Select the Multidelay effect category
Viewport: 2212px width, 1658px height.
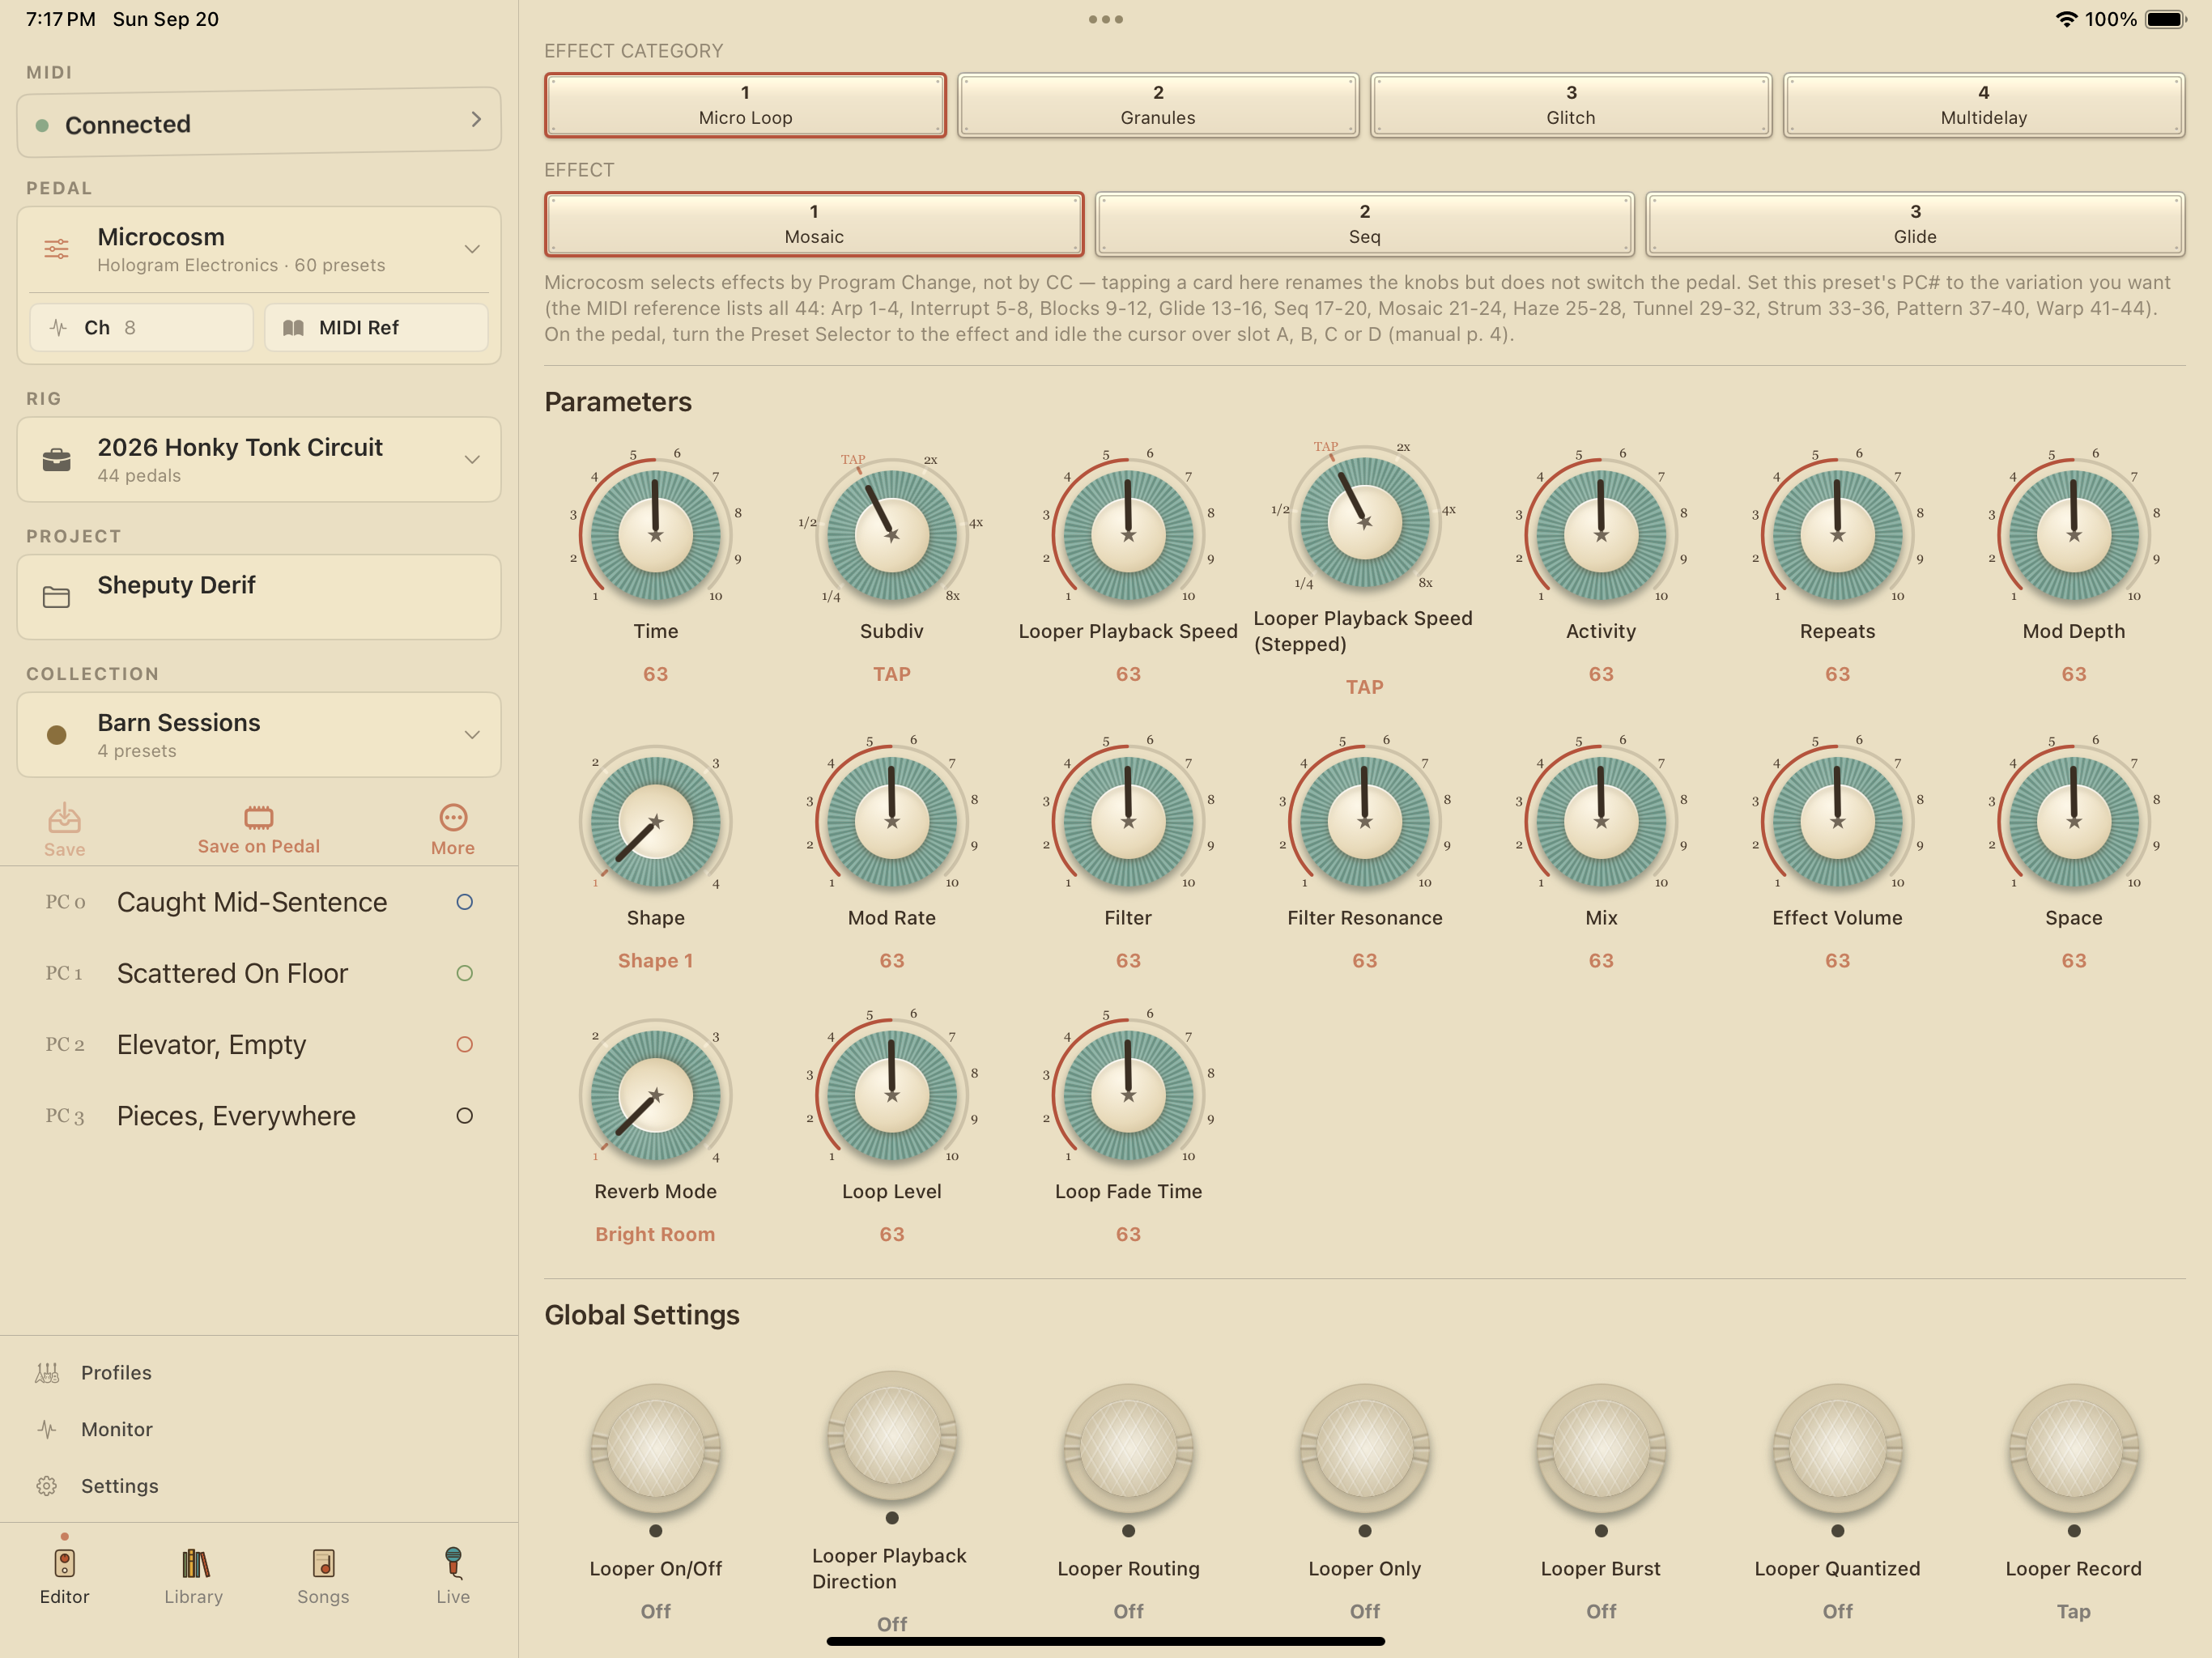(x=1984, y=105)
